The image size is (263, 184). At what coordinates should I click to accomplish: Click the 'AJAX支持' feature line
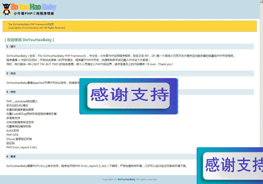pos(13,131)
